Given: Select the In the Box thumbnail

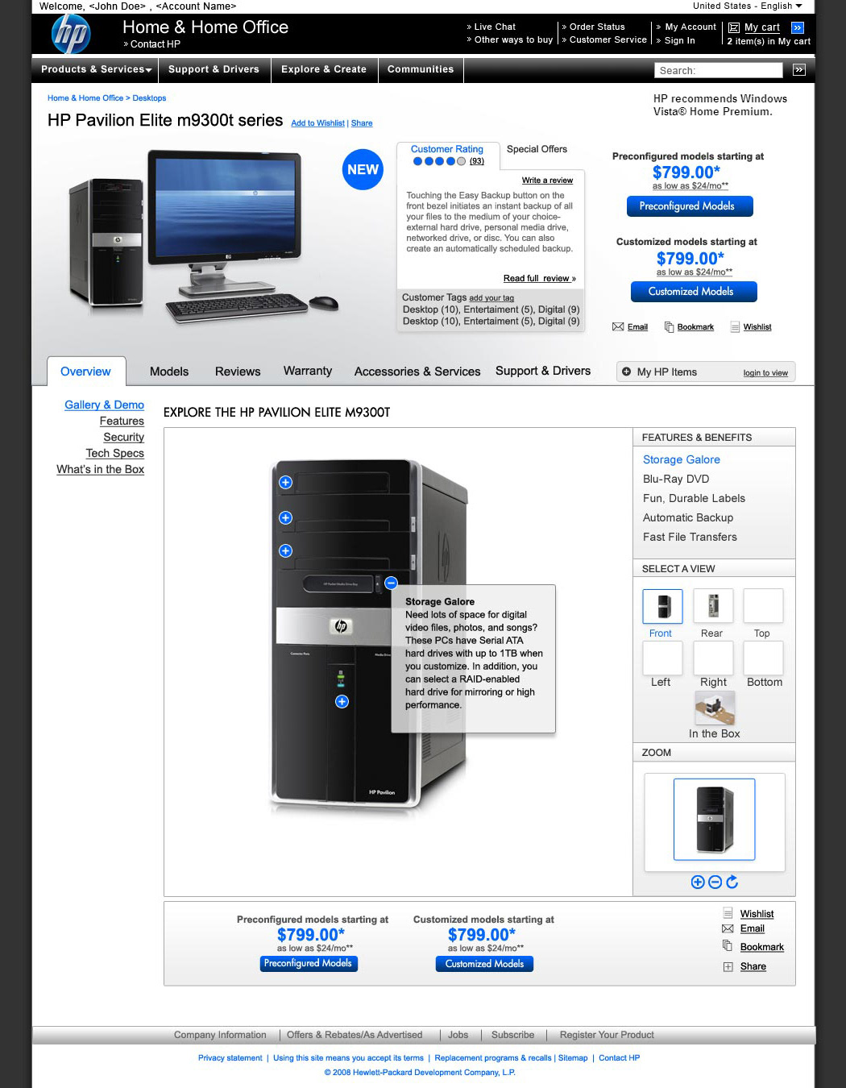Looking at the screenshot, I should [x=715, y=709].
